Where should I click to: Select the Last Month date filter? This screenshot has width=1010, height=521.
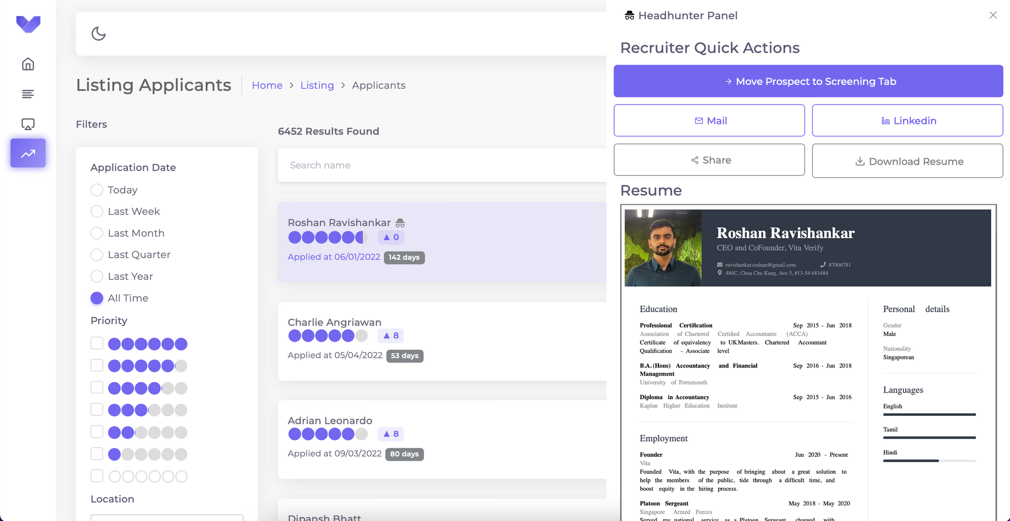point(97,233)
